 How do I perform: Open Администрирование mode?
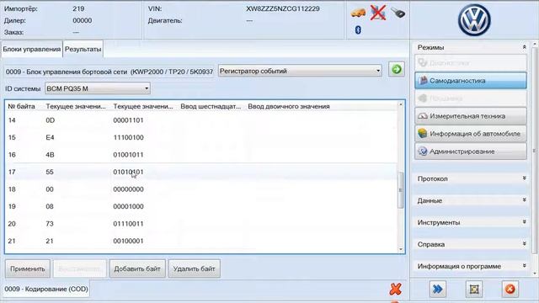tap(470, 151)
